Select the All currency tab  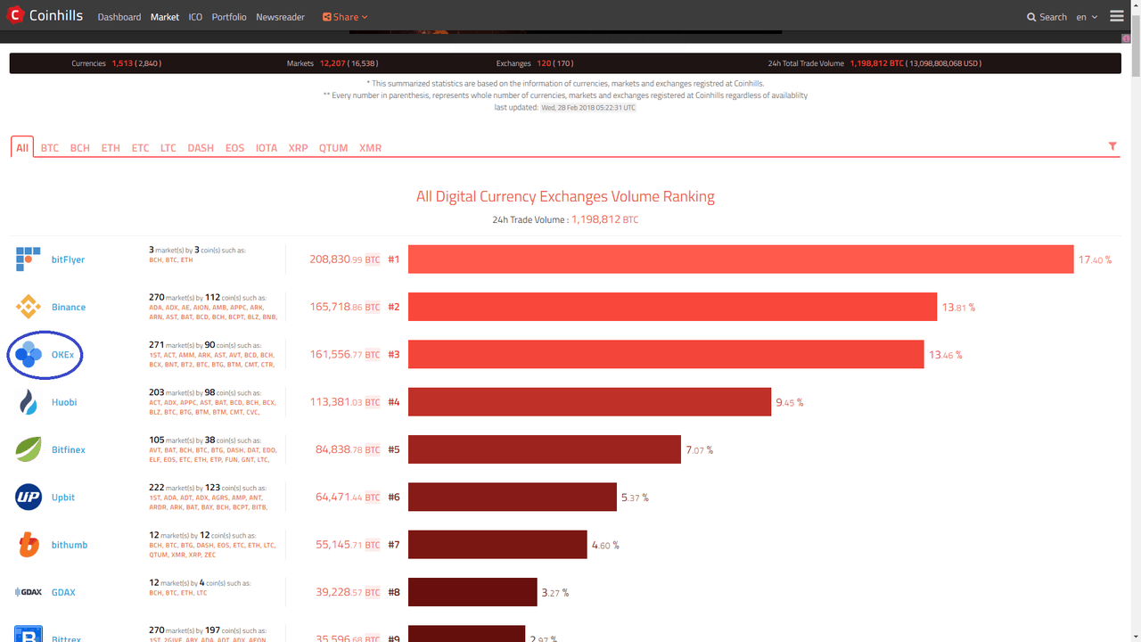(x=22, y=148)
